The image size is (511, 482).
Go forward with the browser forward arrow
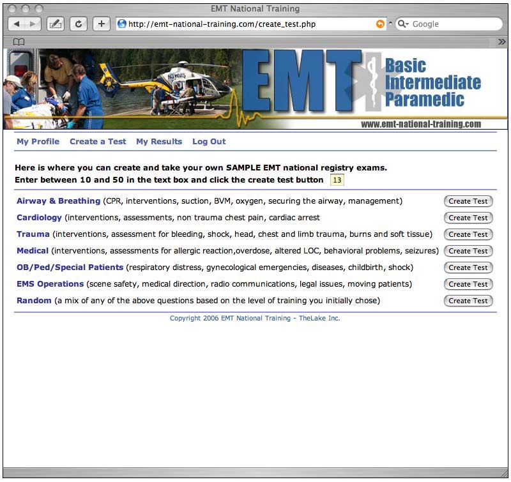(33, 24)
